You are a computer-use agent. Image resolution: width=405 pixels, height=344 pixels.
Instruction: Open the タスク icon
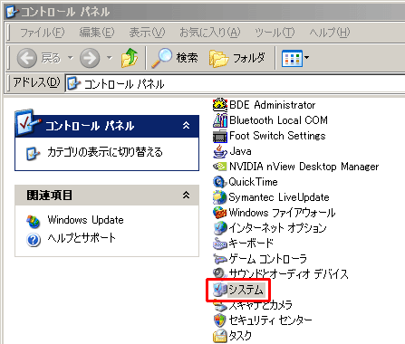click(220, 336)
